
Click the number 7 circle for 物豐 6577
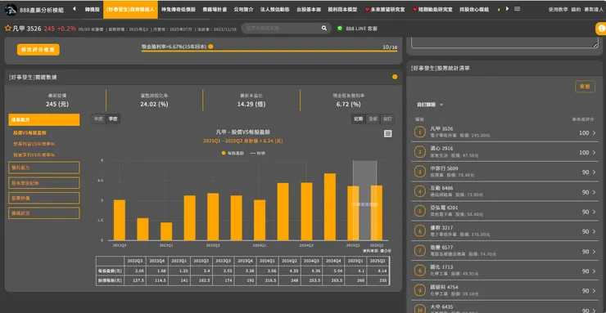point(420,251)
